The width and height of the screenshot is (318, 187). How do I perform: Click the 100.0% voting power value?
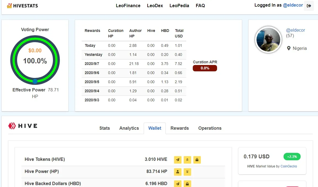35,61
